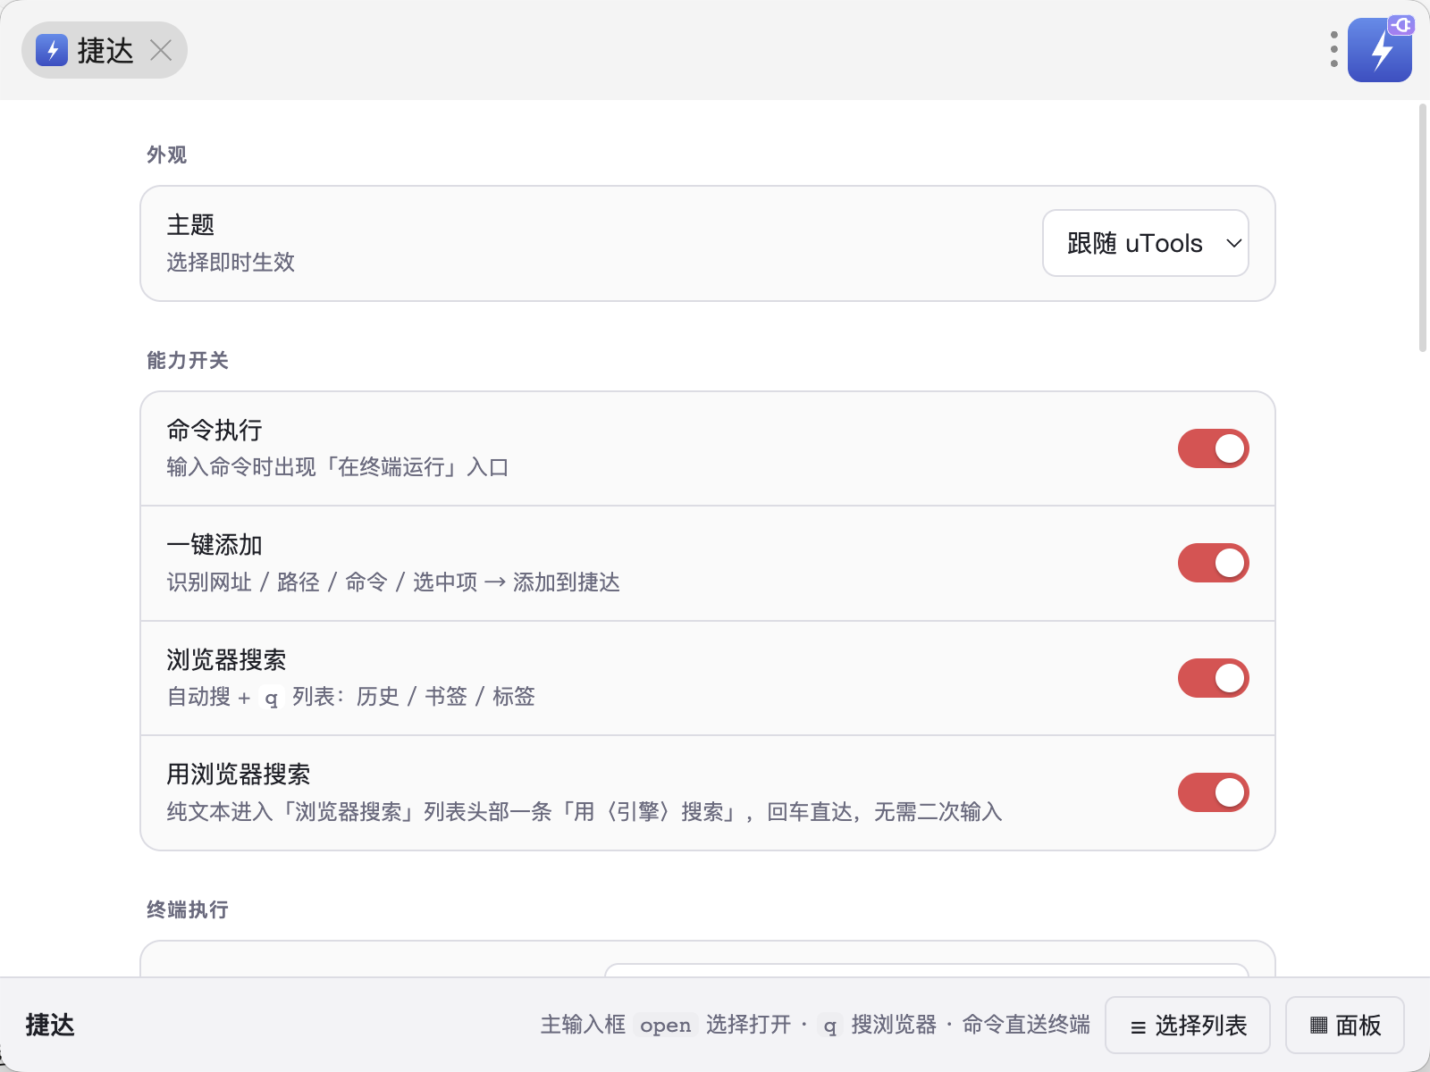Viewport: 1430px width, 1072px height.
Task: Click the 终端执行 section heading
Action: 188,910
